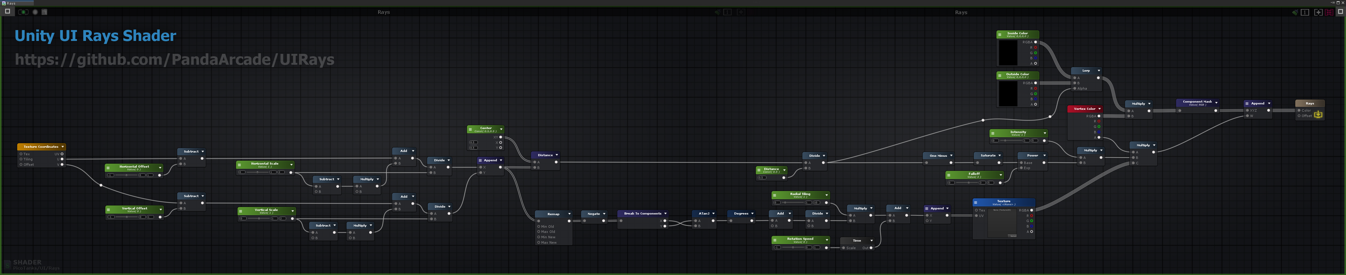
Task: Toggle live shader update mode icon
Action: click(24, 12)
